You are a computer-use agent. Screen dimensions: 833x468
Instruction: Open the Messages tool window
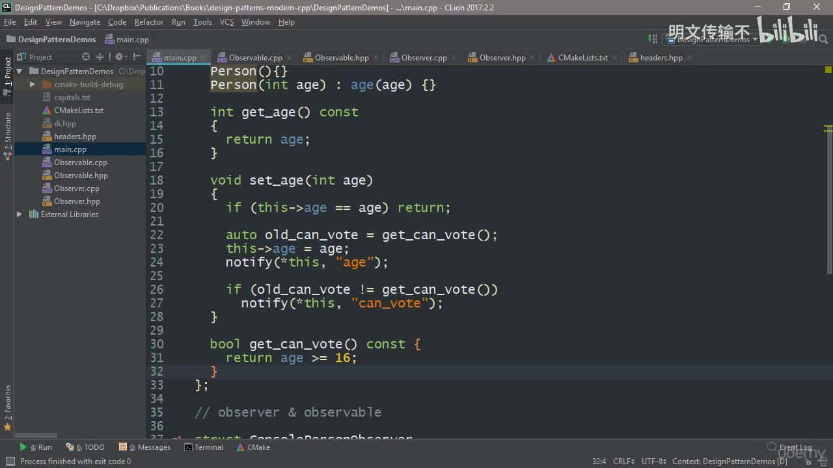144,447
